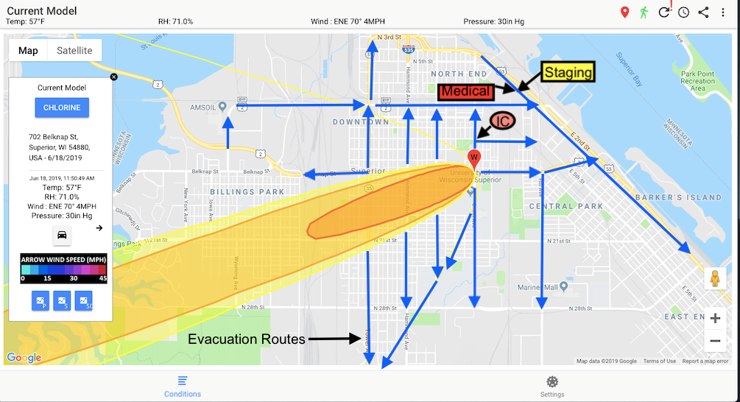Click the chart button labeled S
Viewport: 740px width, 402px height.
tap(62, 300)
